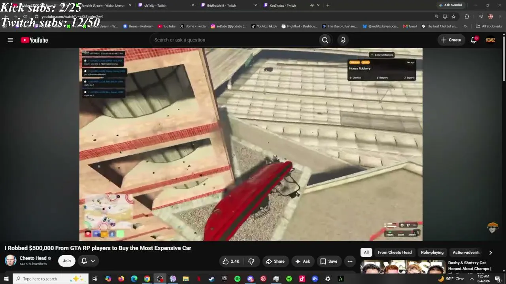Open the YoDabz Tiktok bookmark
The width and height of the screenshot is (506, 284).
click(264, 26)
